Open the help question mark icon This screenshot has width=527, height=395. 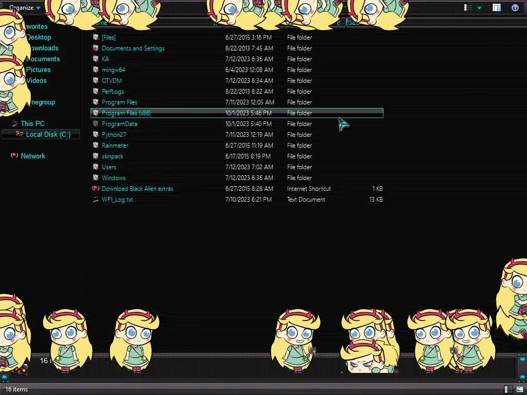pyautogui.click(x=515, y=7)
